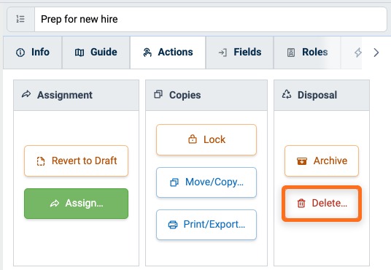This screenshot has height=270, width=391.
Task: Lock the template with the Lock button
Action: click(206, 139)
